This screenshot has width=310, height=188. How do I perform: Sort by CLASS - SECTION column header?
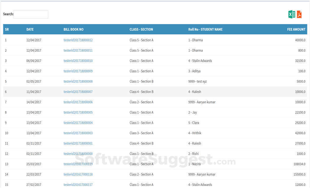tap(141, 29)
